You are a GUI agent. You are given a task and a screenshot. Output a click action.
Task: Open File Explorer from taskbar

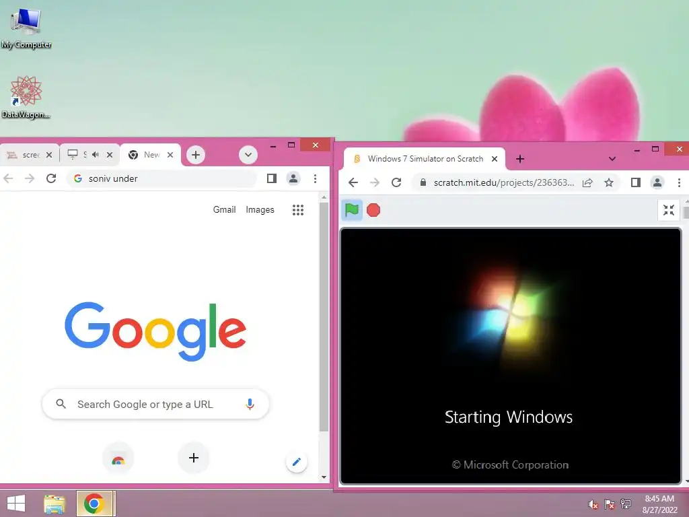[x=55, y=504]
